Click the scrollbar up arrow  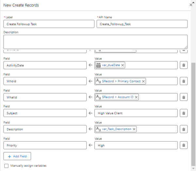(x=193, y=2)
